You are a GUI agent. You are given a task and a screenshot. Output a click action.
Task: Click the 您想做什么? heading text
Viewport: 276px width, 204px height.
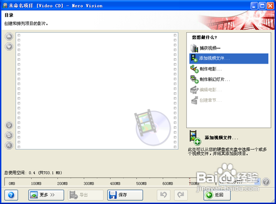click(x=204, y=38)
